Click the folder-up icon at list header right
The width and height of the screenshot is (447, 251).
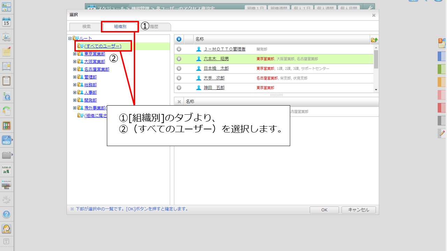(x=374, y=40)
